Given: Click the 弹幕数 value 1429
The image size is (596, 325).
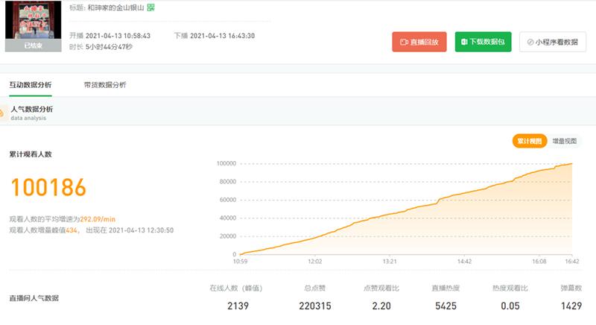Looking at the screenshot, I should (571, 306).
